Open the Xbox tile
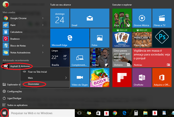 tap(122, 18)
